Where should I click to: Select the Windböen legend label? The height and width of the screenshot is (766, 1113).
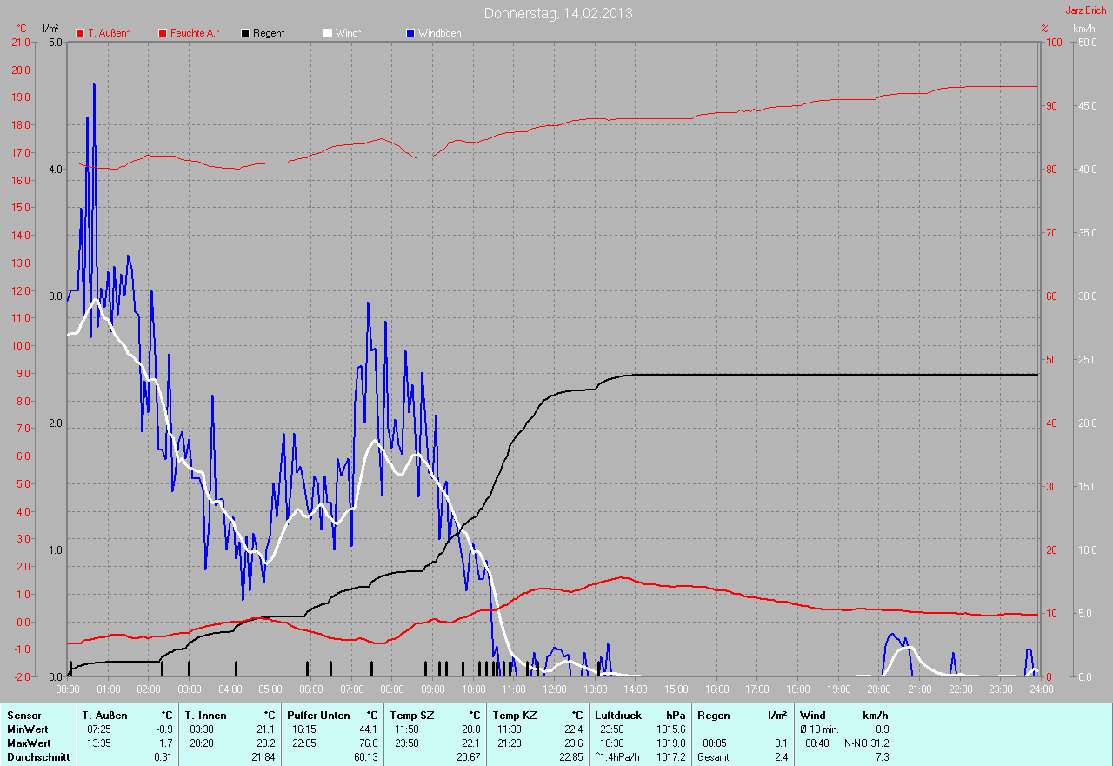[x=439, y=33]
